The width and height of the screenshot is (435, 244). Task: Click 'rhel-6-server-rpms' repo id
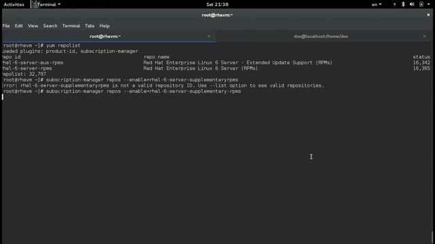(x=27, y=68)
